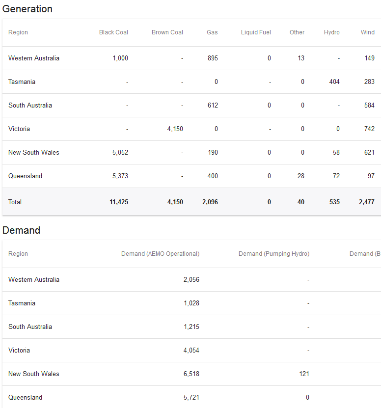The height and width of the screenshot is (408, 381).
Task: Select Queensland in the Demand table
Action: (25, 397)
